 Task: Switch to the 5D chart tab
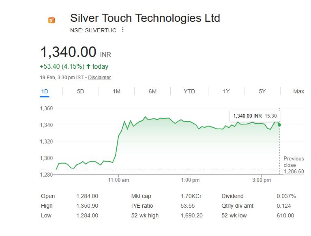[x=80, y=91]
